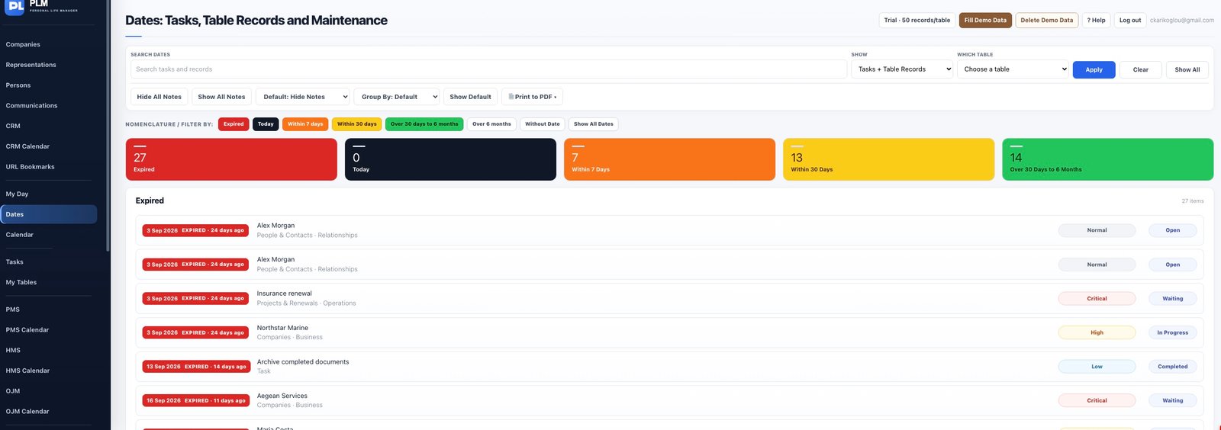Click Show All Notes

pyautogui.click(x=221, y=97)
